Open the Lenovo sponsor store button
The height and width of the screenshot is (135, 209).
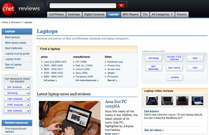[x=174, y=77]
